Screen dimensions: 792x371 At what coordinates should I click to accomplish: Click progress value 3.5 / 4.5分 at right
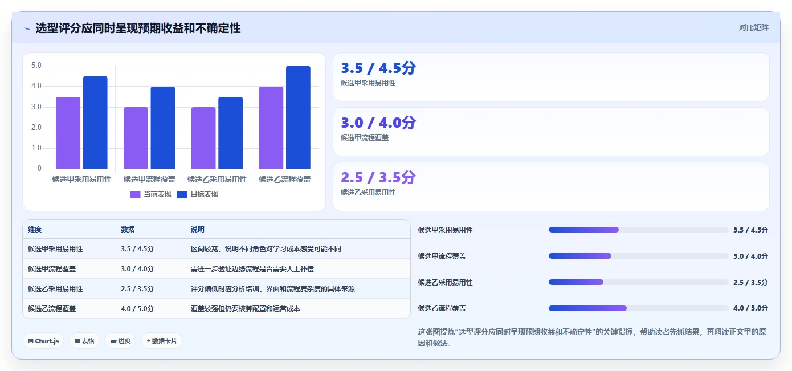coord(750,230)
